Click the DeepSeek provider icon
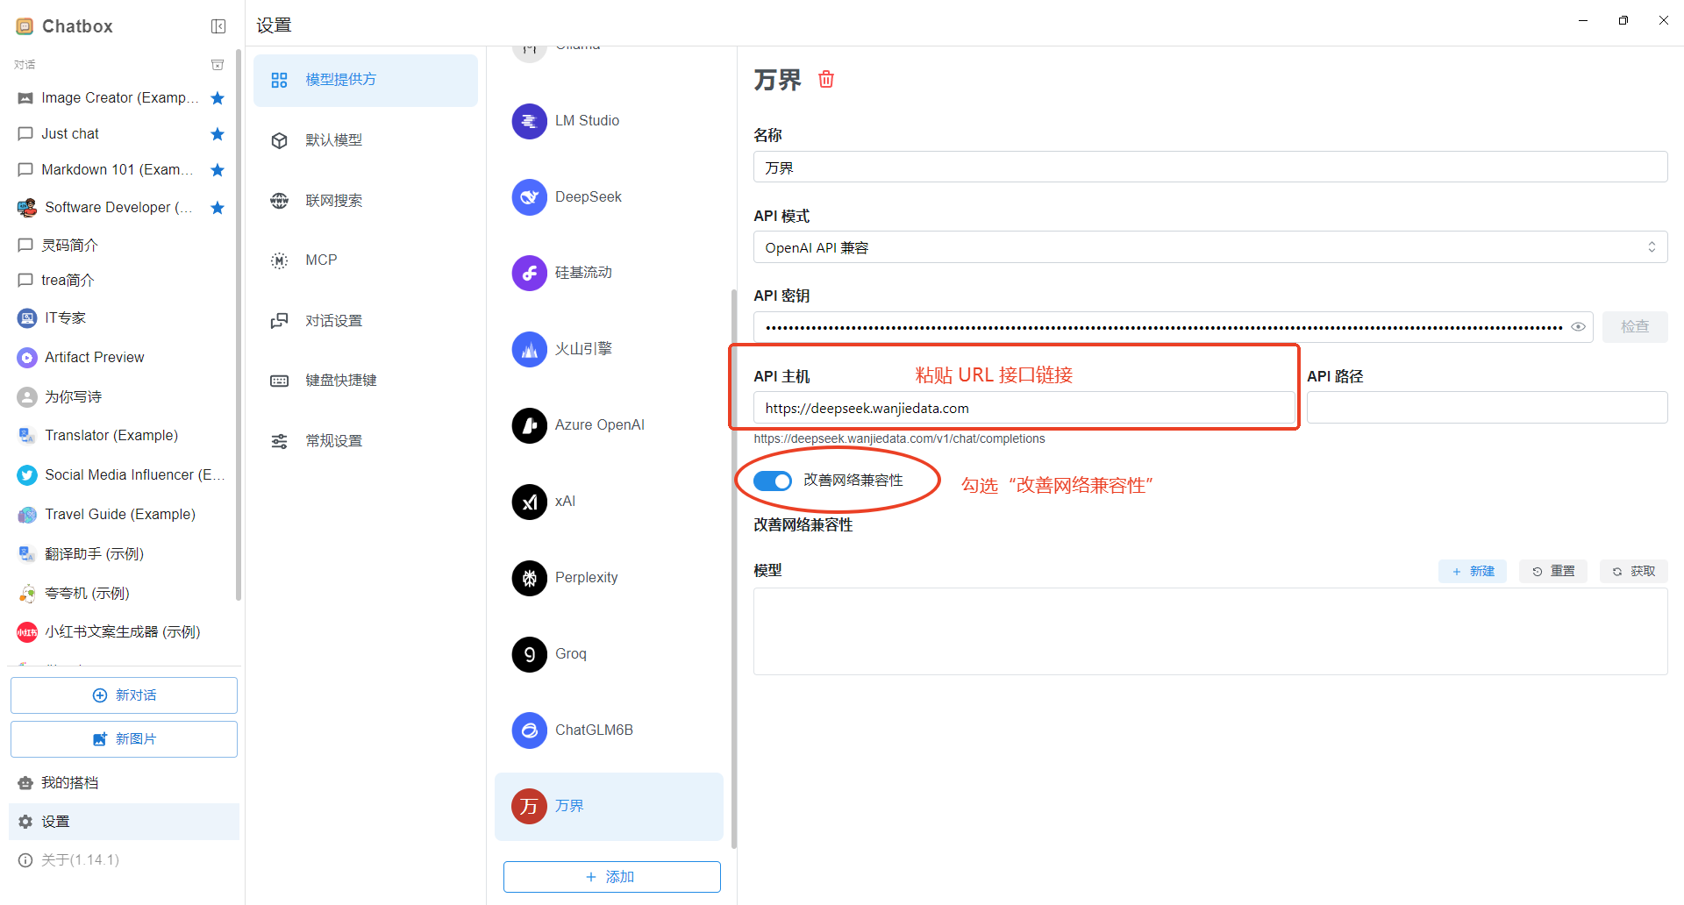 point(529,197)
